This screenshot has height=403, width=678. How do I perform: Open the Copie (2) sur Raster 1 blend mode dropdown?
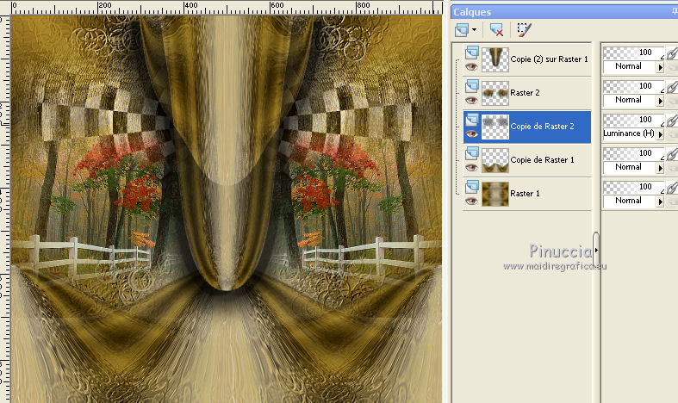click(660, 67)
